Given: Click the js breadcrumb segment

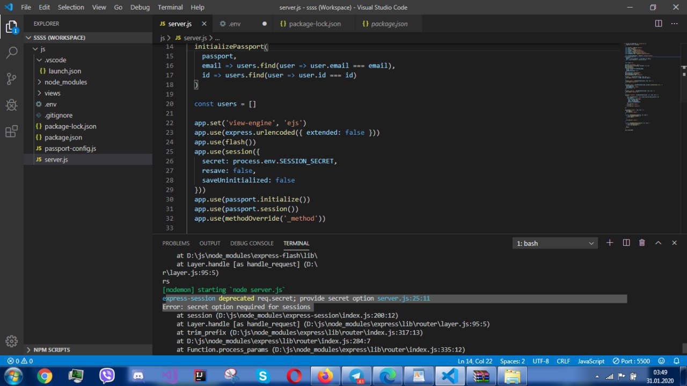Looking at the screenshot, I should (163, 38).
